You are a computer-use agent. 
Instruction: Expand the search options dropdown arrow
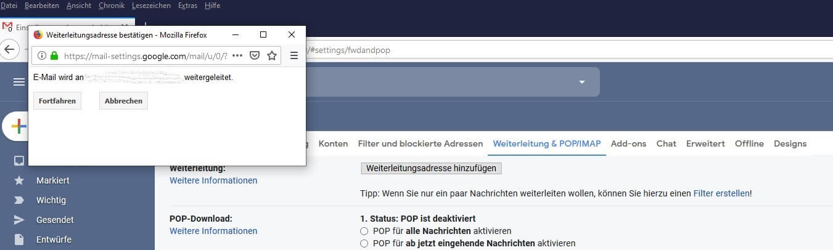[581, 82]
